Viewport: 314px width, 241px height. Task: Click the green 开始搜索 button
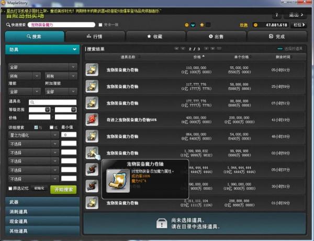tap(63, 189)
